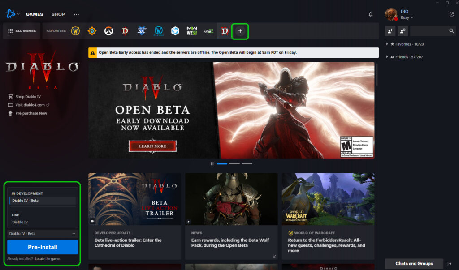Switch to the SHOP menu
Screen dimensions: 459x270
pyautogui.click(x=58, y=14)
